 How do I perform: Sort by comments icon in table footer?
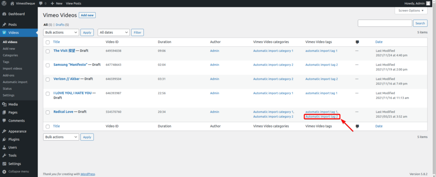(x=357, y=126)
